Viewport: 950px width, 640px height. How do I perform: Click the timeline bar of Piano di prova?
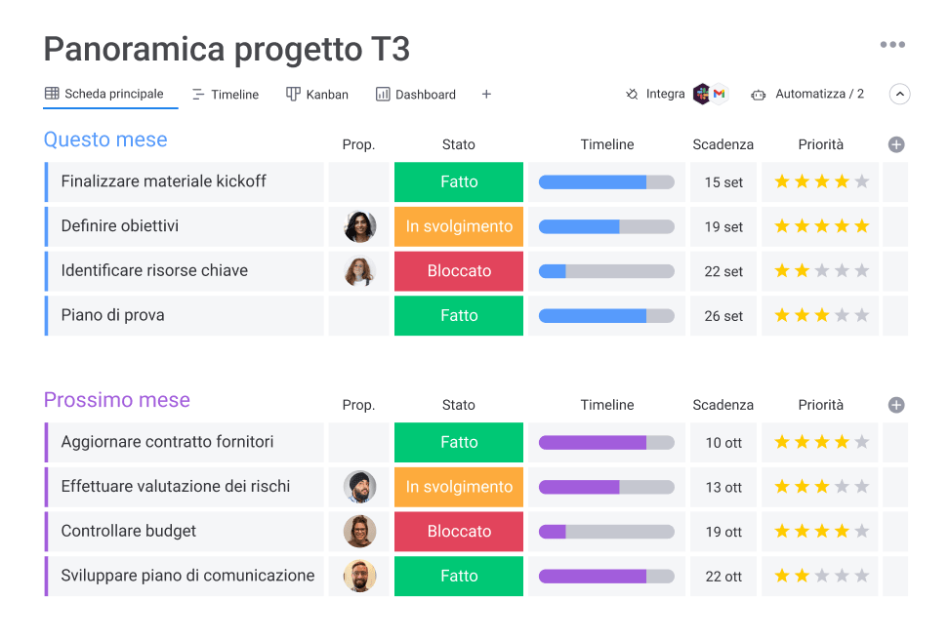tap(605, 316)
